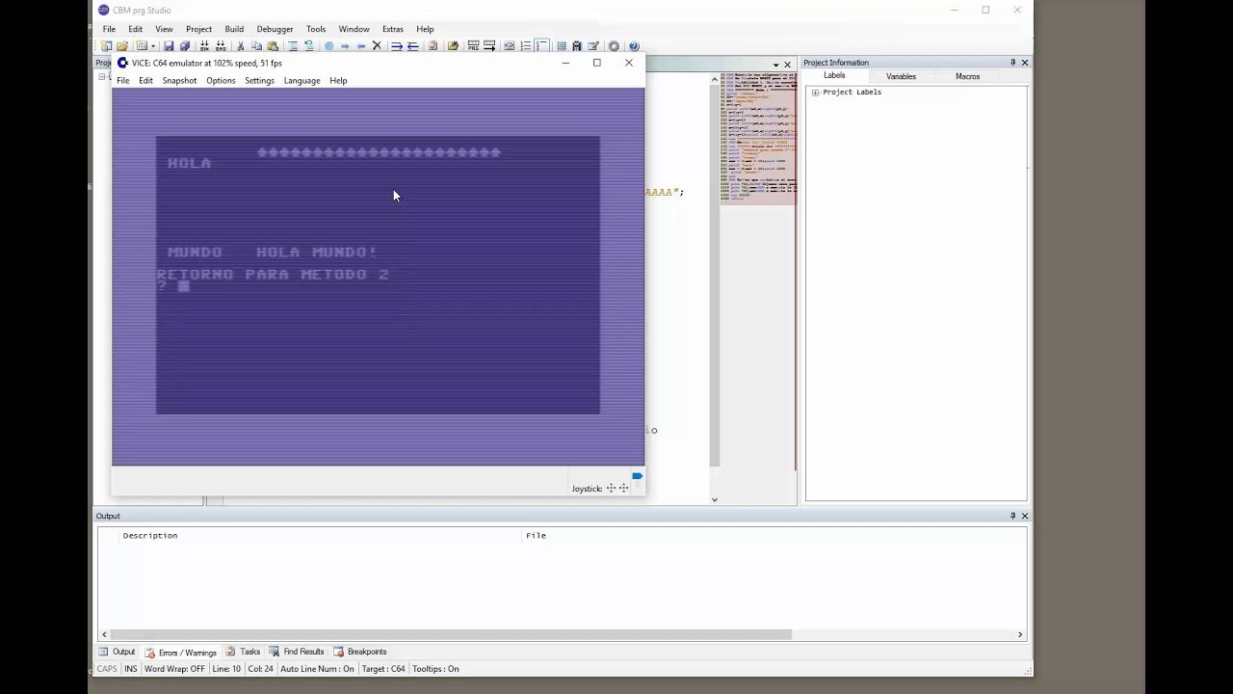Image resolution: width=1233 pixels, height=694 pixels.
Task: Open the Settings menu in VICE emulator
Action: (x=259, y=81)
